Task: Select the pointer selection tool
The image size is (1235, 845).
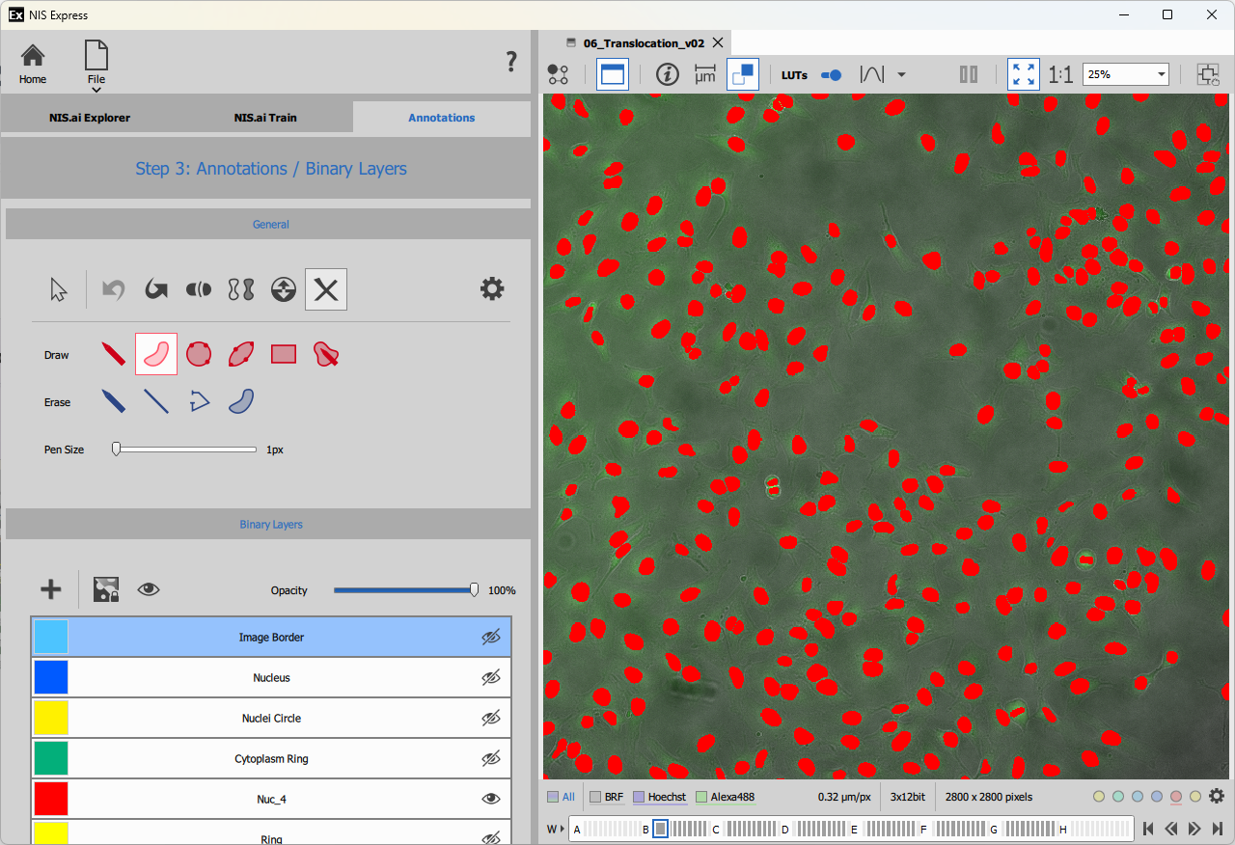Action: (x=59, y=289)
